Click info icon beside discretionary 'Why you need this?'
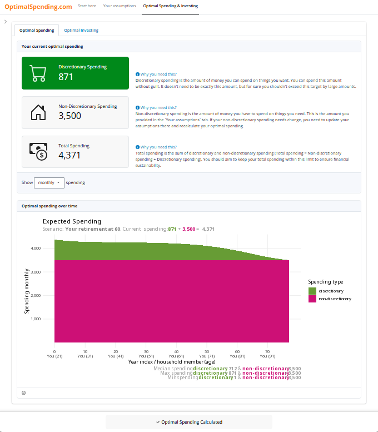378x432 pixels. [137, 74]
